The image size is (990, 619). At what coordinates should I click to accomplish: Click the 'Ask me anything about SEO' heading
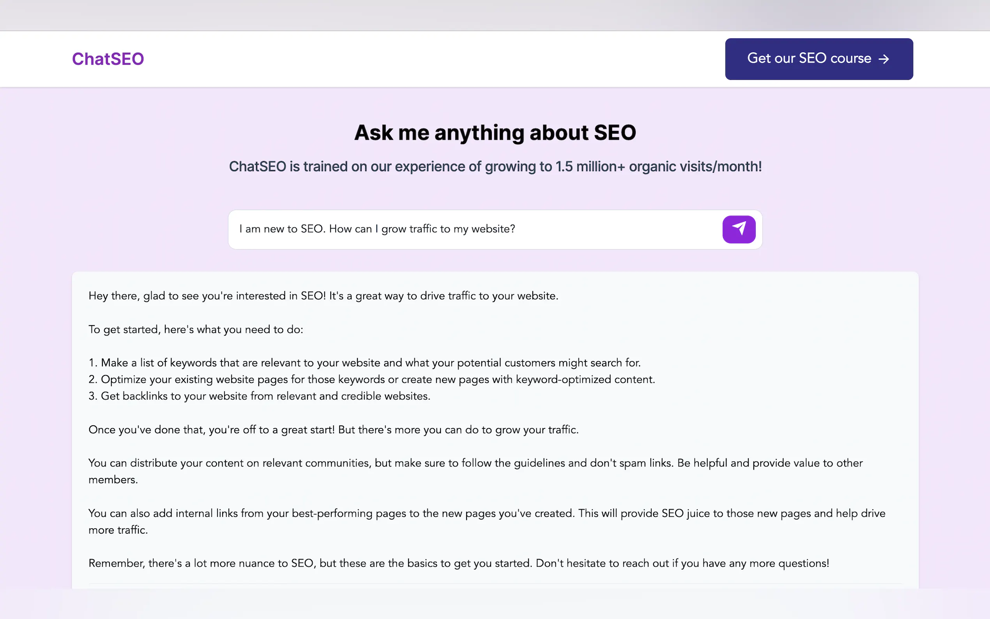click(495, 133)
